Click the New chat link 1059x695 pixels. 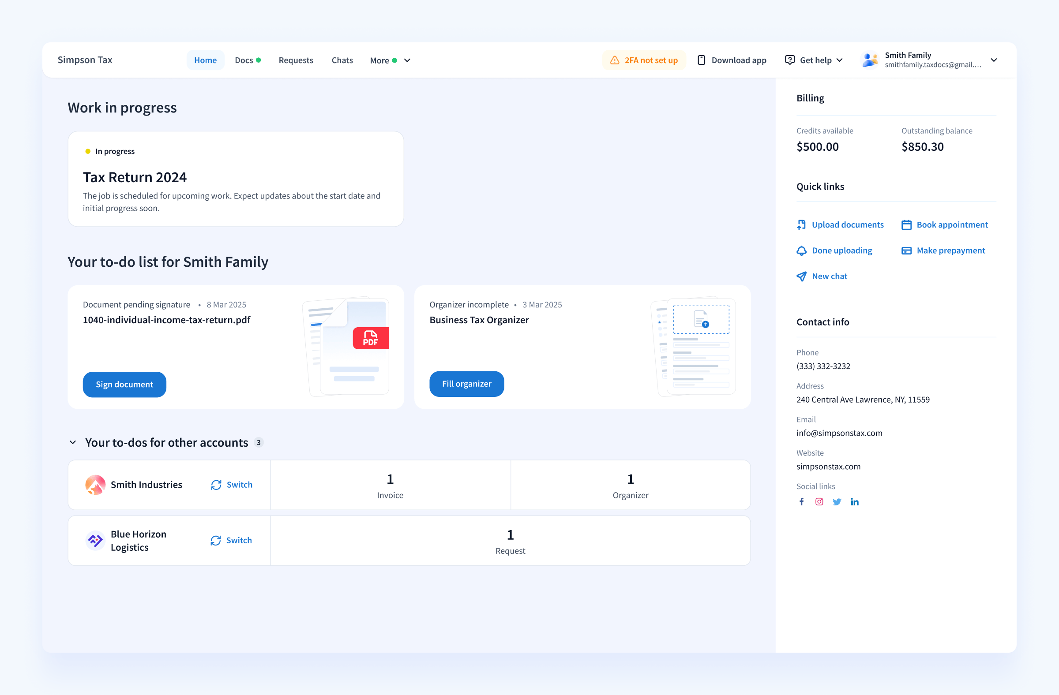[830, 277]
